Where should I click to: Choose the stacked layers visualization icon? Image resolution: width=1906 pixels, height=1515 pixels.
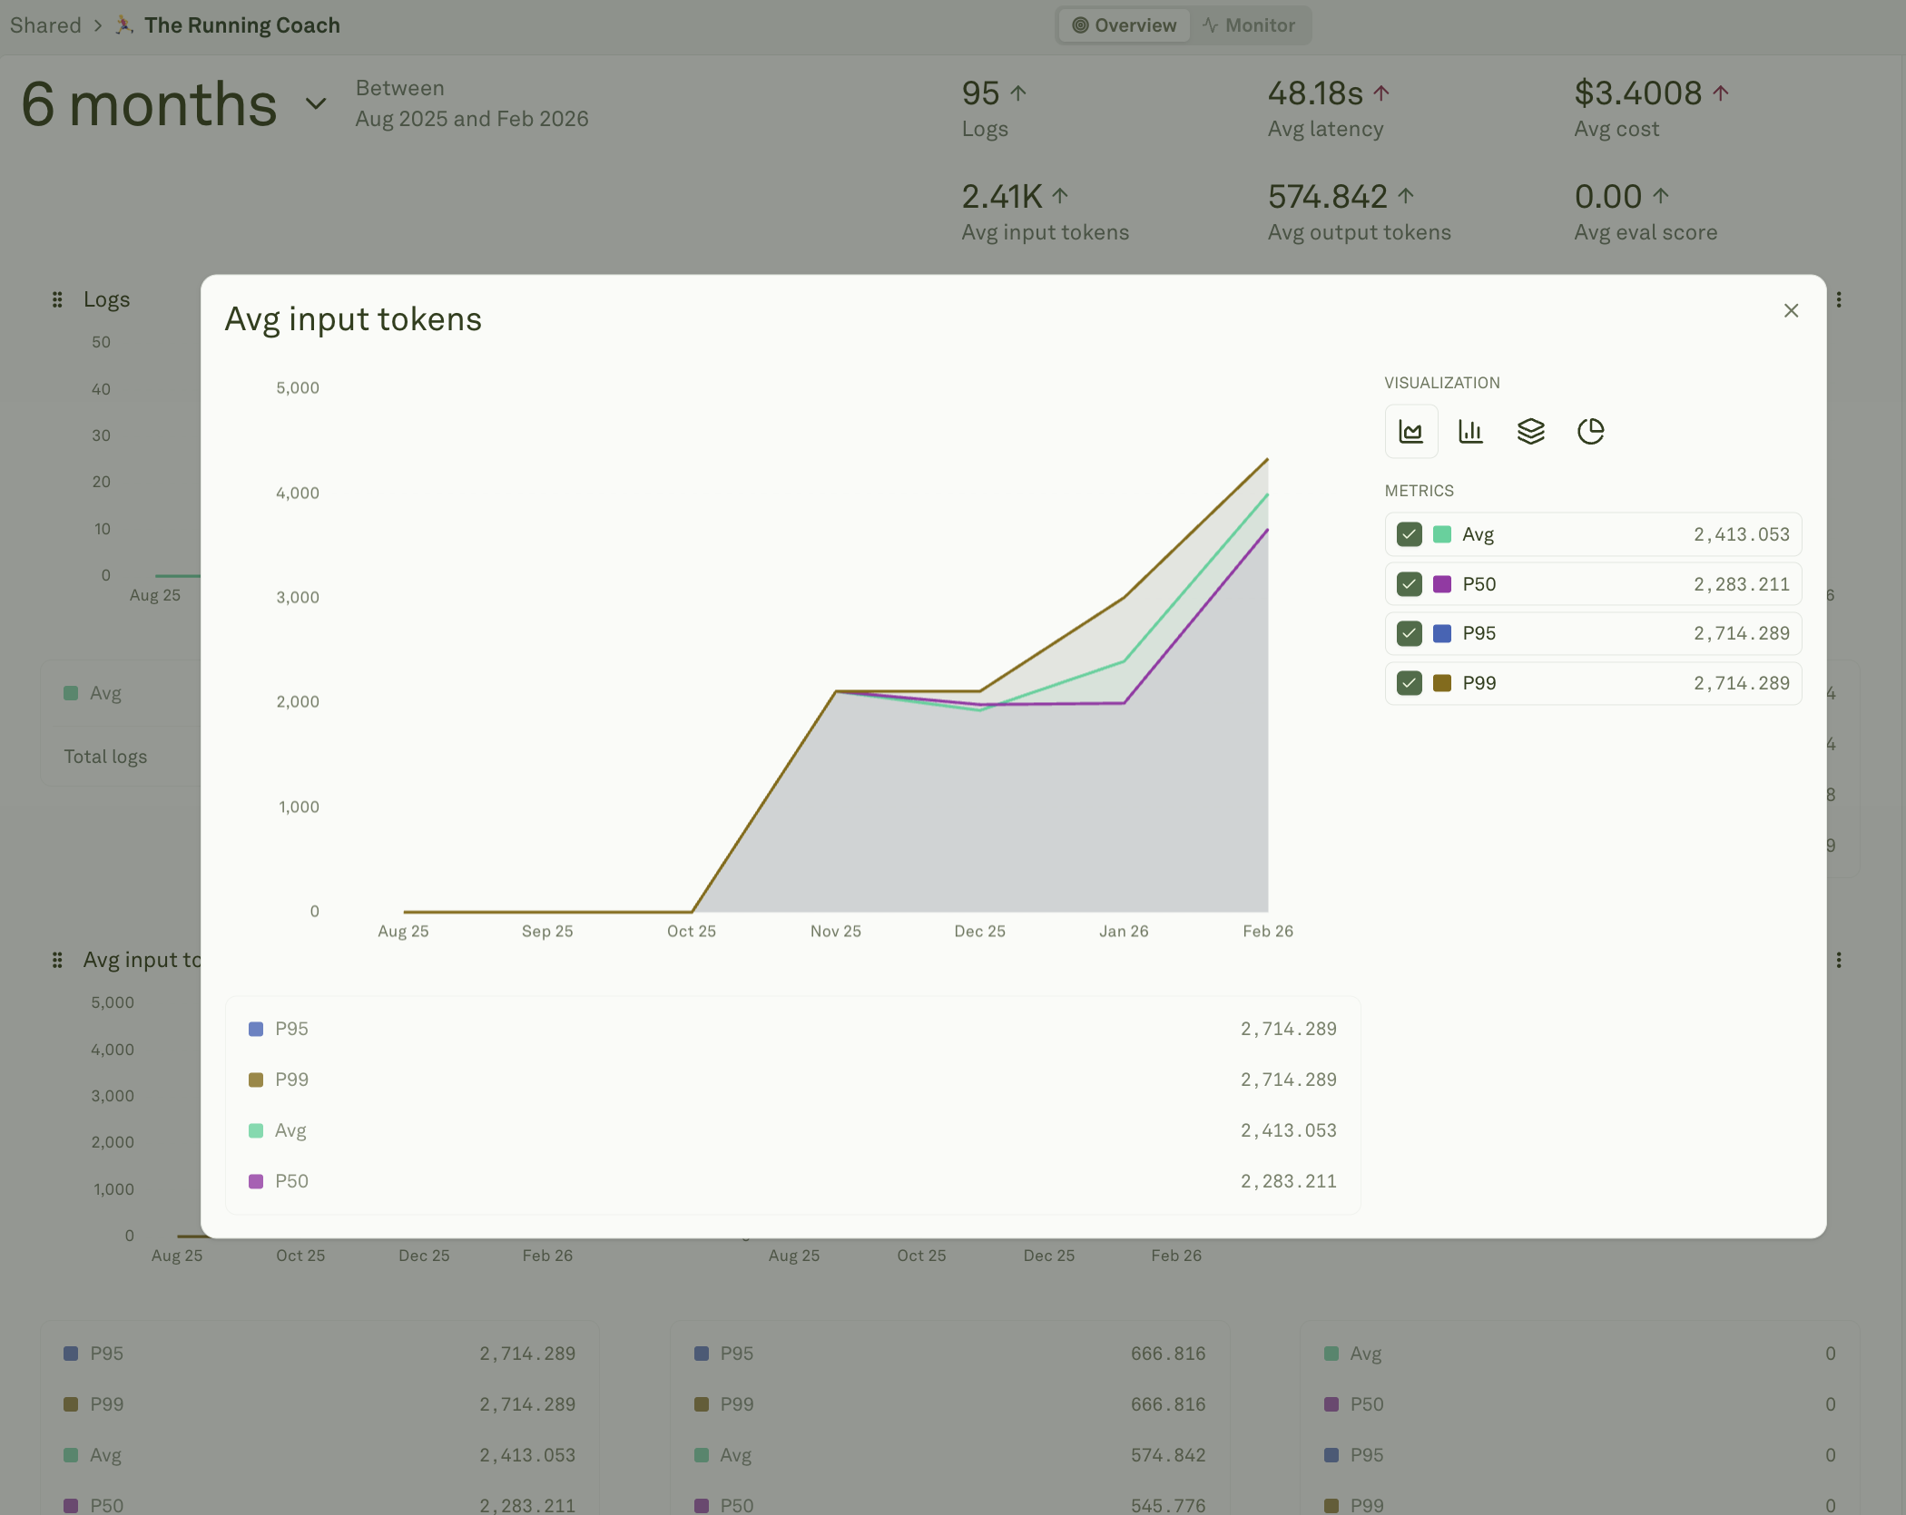tap(1531, 431)
